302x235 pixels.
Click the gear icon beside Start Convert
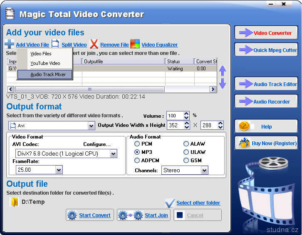click(72, 215)
